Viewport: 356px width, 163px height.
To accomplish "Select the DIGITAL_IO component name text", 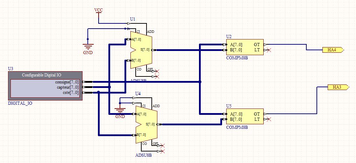I will coord(20,104).
